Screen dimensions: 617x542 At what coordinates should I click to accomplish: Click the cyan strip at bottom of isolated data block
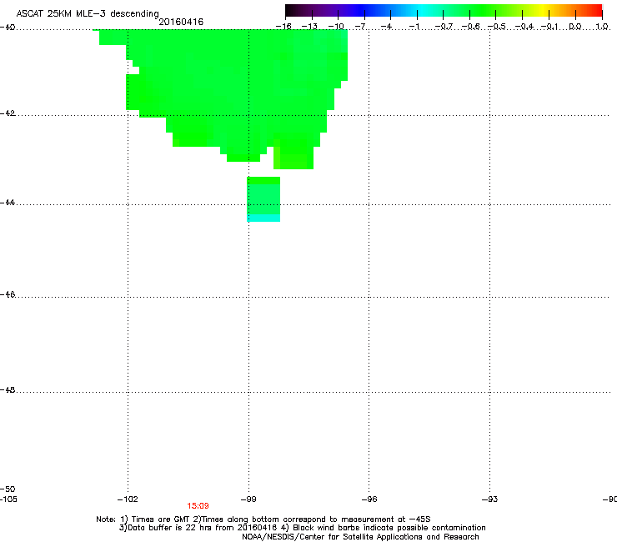[x=263, y=218]
